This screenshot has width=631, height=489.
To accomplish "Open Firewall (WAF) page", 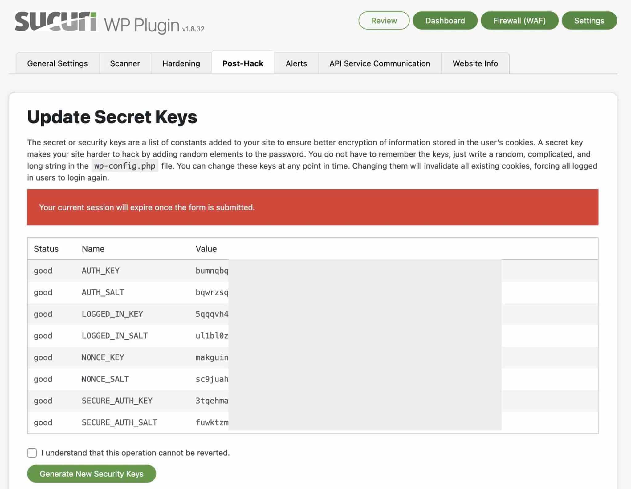I will pos(519,21).
